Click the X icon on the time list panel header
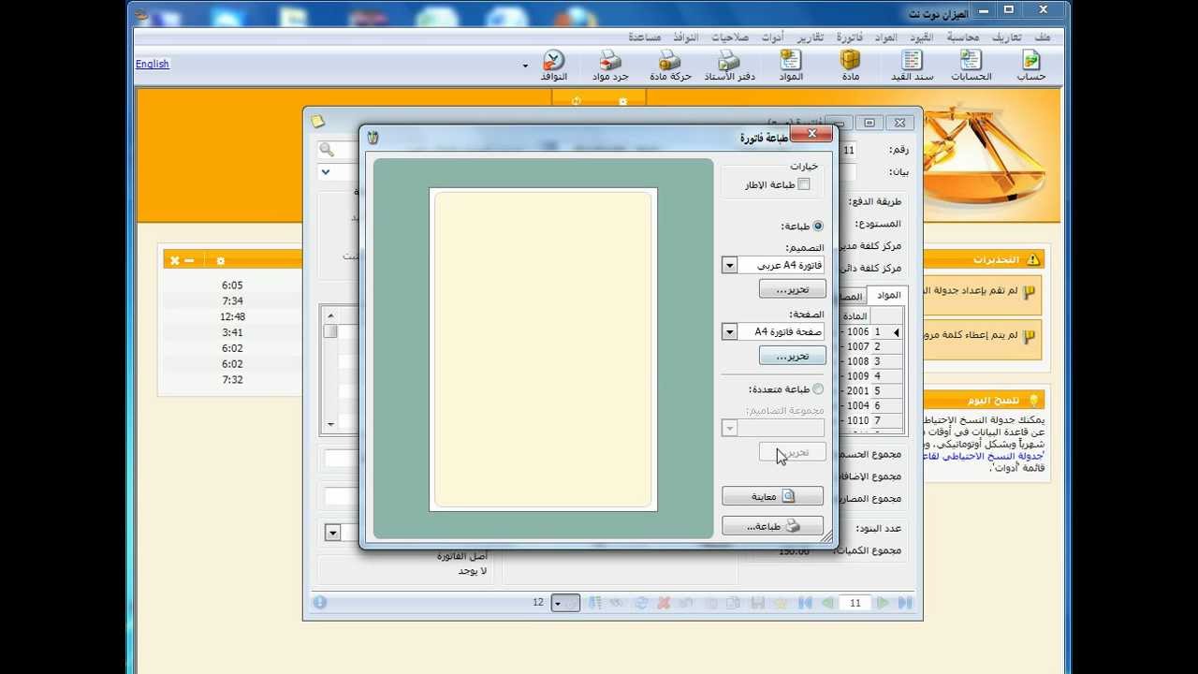 pyautogui.click(x=175, y=260)
